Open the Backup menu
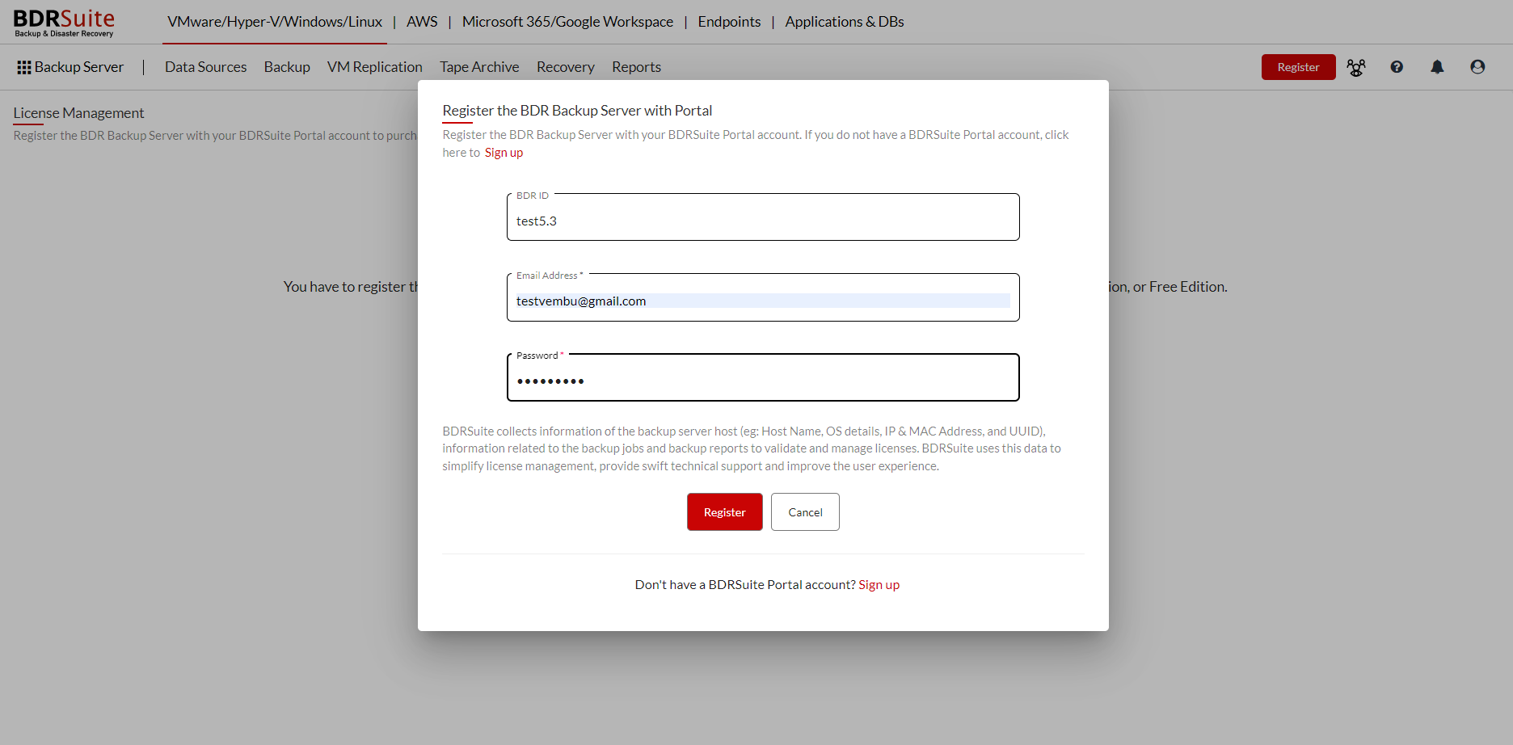 [287, 67]
